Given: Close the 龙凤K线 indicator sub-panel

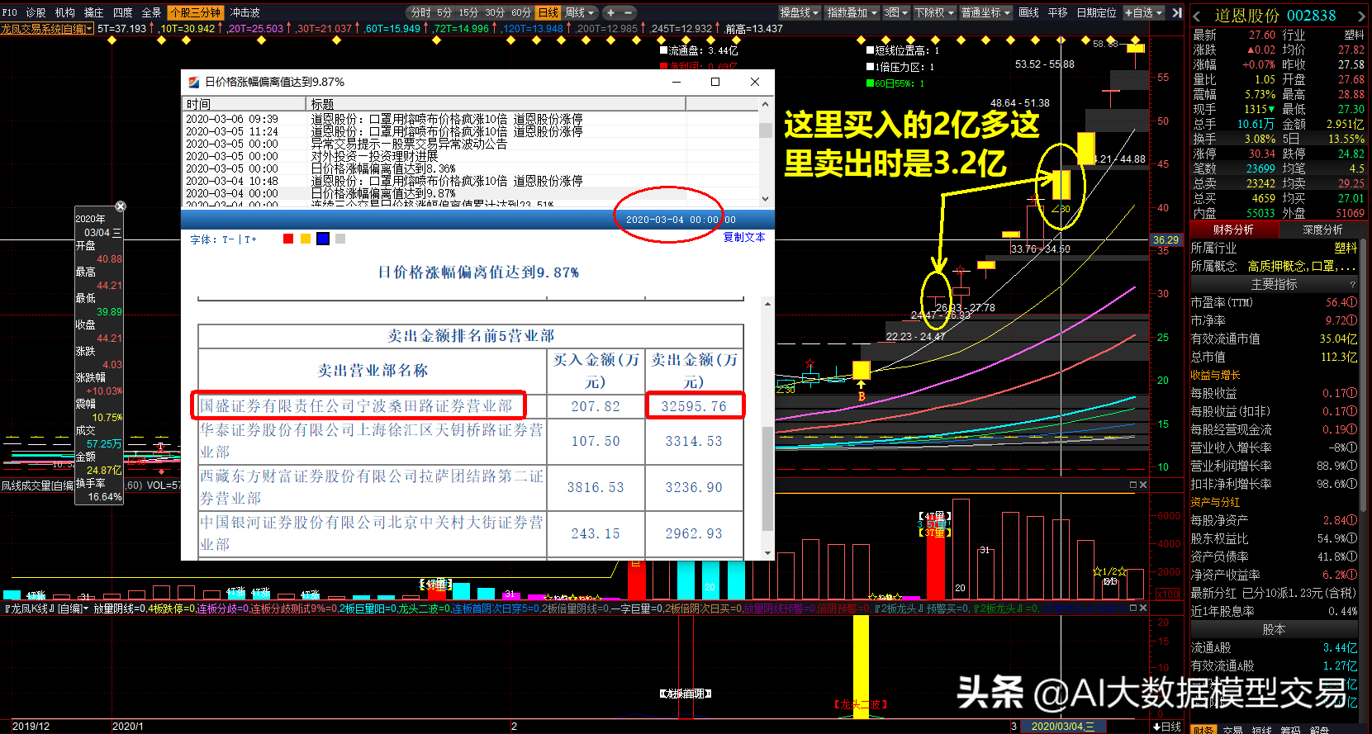Looking at the screenshot, I should 1142,608.
